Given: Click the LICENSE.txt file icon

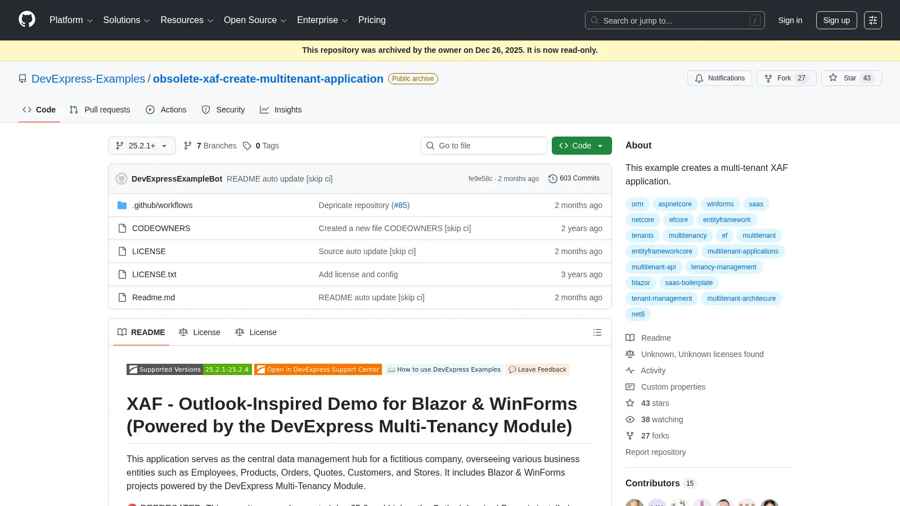Looking at the screenshot, I should 122,274.
